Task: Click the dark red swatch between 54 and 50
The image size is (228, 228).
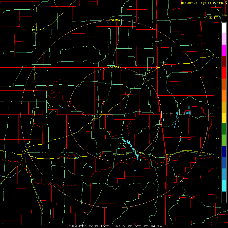Action: coord(224,62)
